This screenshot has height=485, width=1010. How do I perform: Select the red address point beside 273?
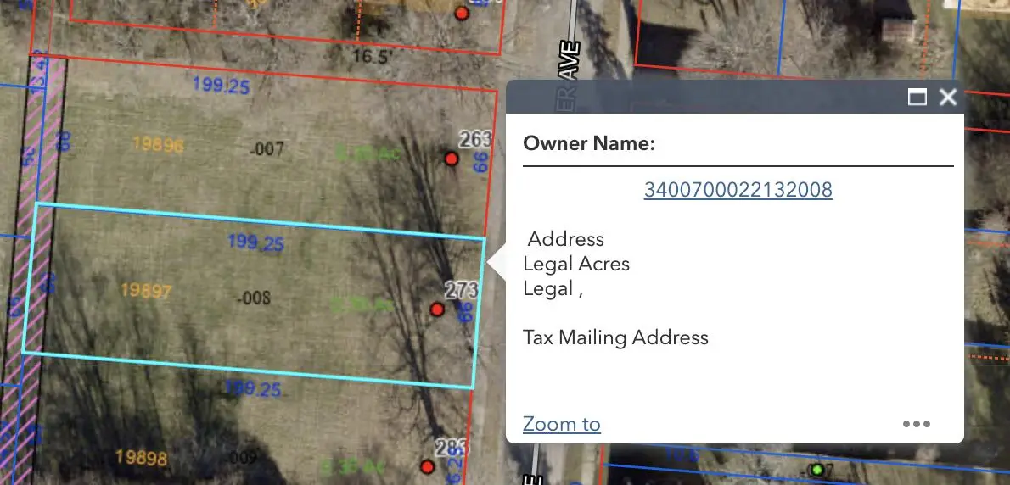point(437,310)
